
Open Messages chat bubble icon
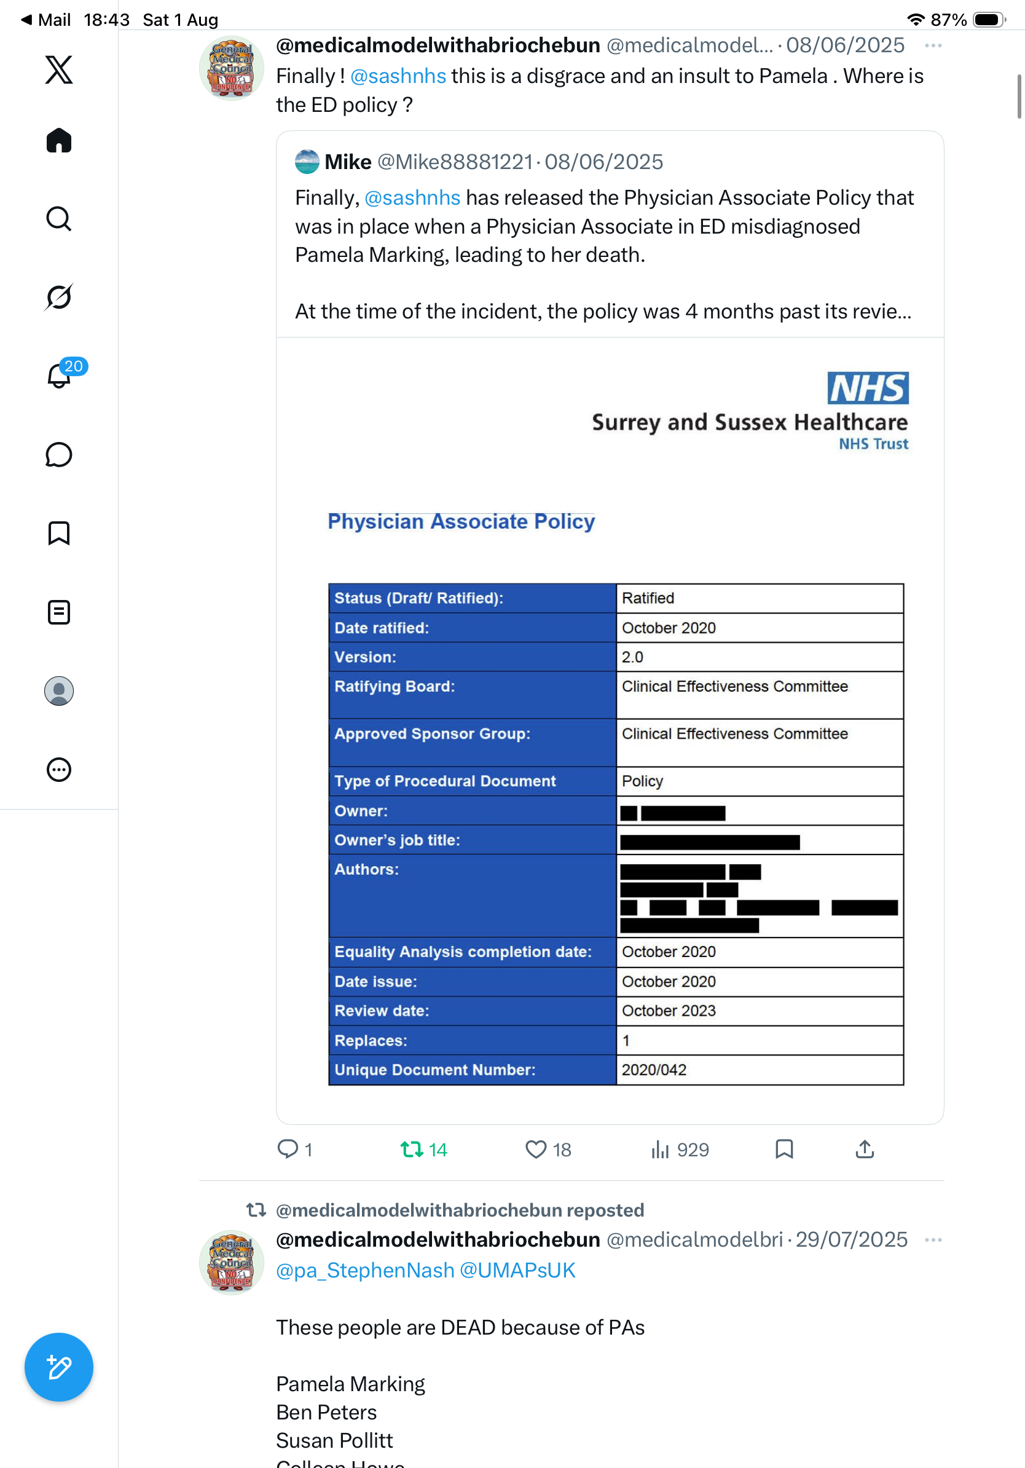click(59, 454)
